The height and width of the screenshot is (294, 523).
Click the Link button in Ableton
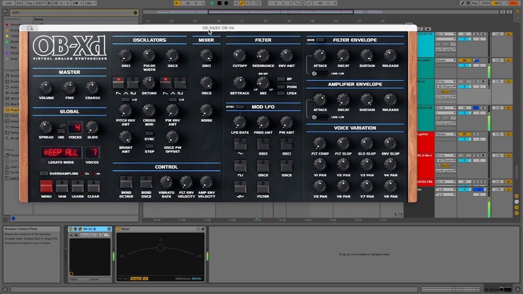pos(9,3)
